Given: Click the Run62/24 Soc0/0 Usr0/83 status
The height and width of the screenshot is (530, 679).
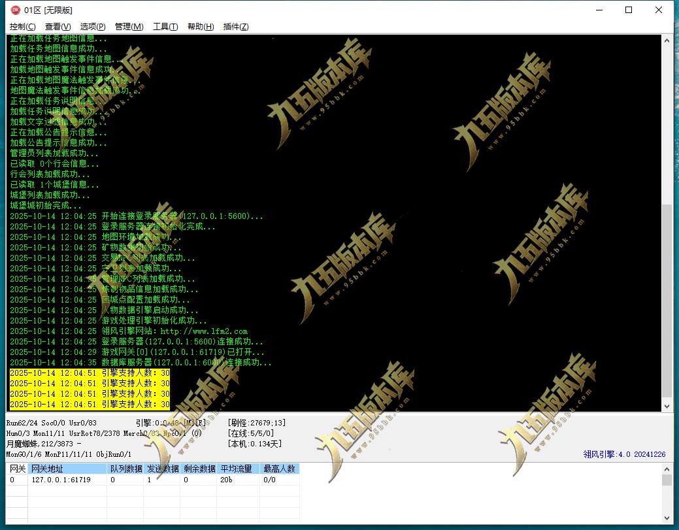Looking at the screenshot, I should point(52,423).
